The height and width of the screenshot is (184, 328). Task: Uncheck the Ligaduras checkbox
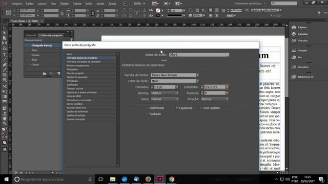pos(177,108)
